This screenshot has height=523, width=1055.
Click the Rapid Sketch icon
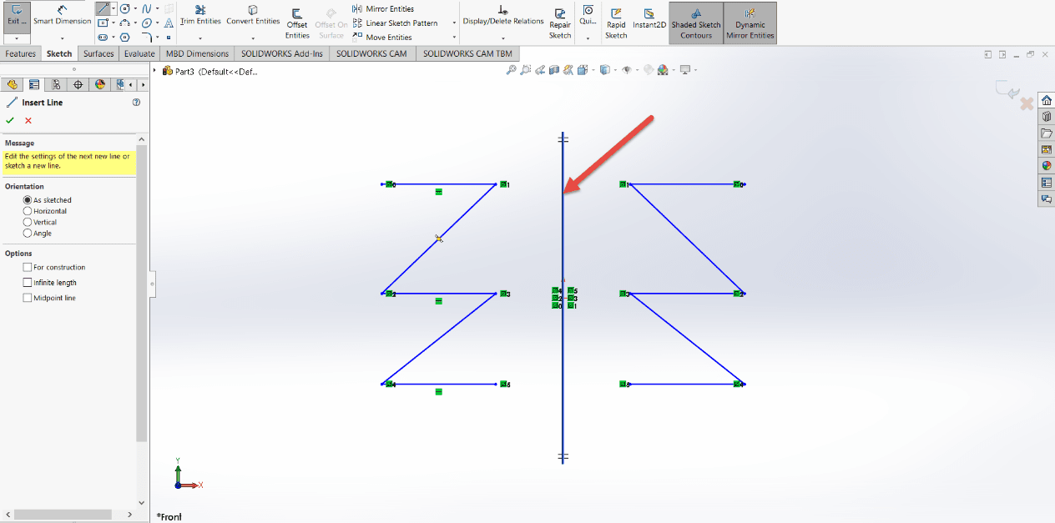click(x=616, y=23)
